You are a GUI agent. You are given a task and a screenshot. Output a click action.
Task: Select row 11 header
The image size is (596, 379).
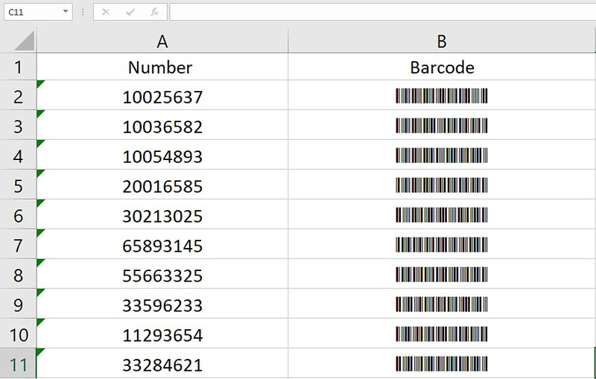(x=18, y=365)
